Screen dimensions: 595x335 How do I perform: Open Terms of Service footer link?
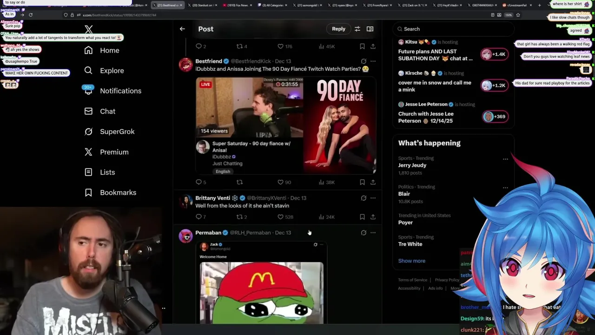[412, 280]
